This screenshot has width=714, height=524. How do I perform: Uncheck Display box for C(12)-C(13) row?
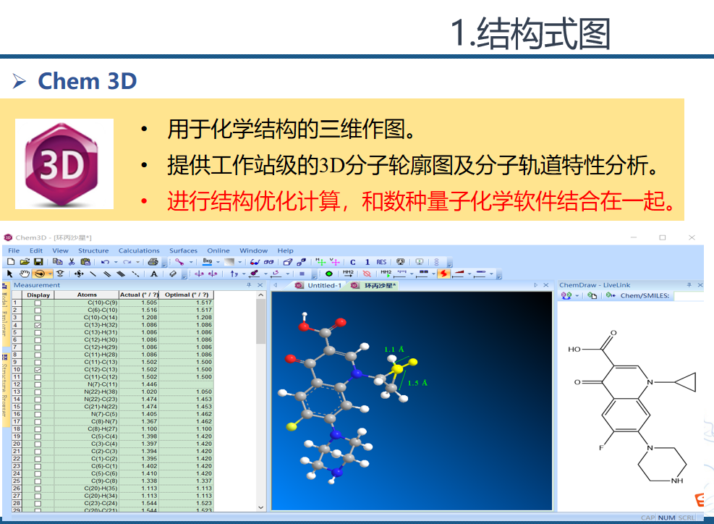coord(38,370)
